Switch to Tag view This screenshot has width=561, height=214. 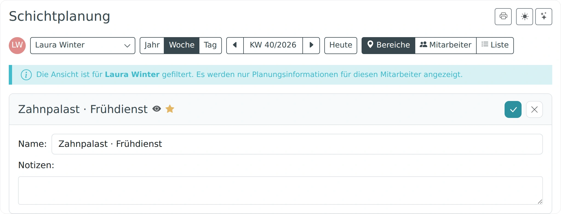coord(210,46)
